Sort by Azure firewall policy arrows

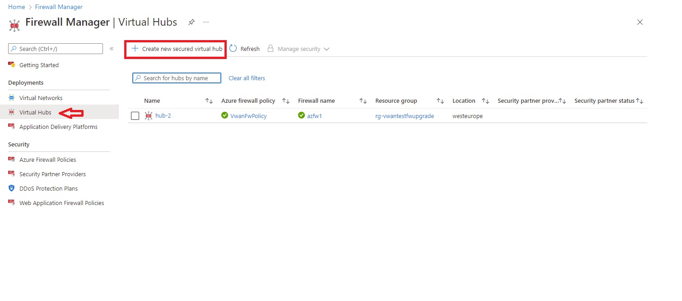[x=286, y=101]
